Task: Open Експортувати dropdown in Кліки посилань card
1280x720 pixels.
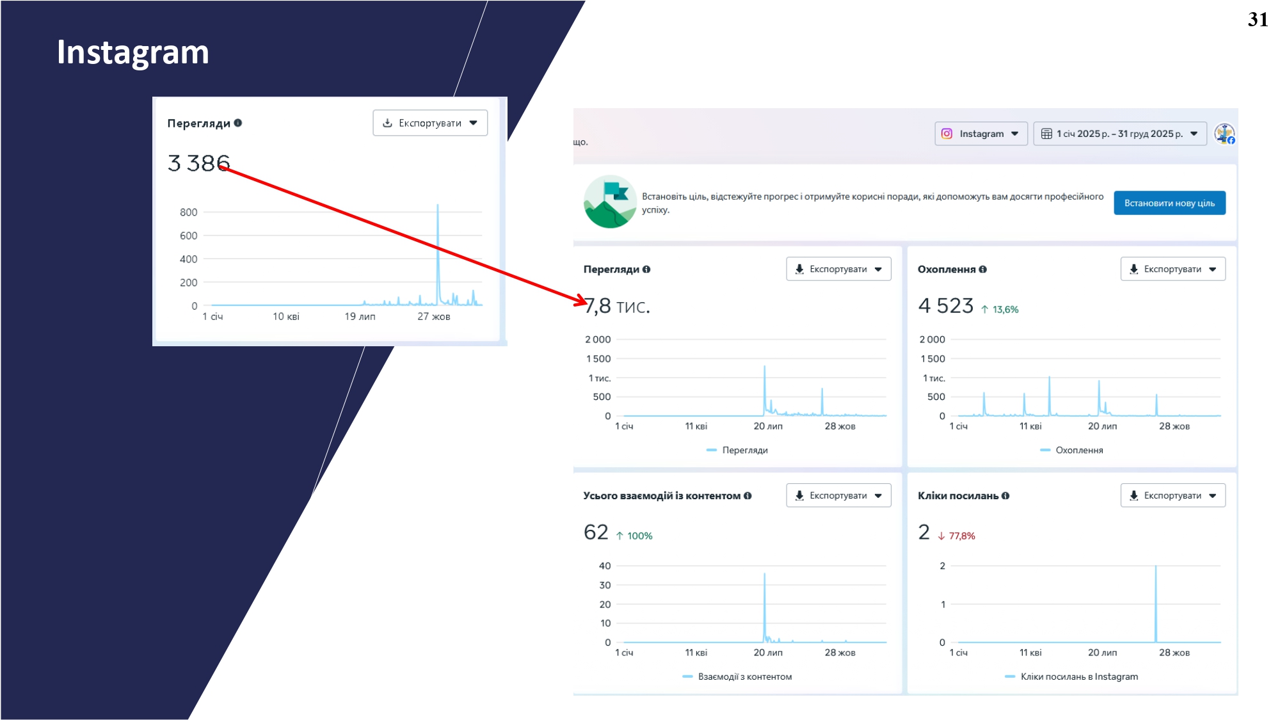Action: pyautogui.click(x=1172, y=496)
